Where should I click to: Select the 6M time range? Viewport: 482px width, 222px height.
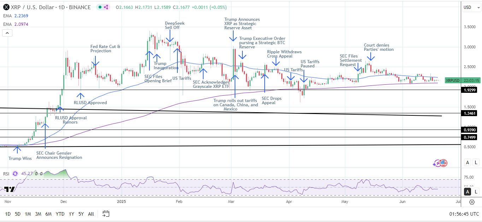(x=49, y=214)
